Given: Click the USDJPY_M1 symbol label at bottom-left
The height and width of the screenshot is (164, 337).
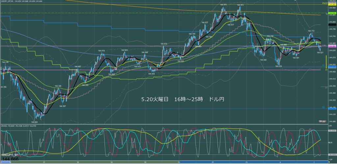Looking at the screenshot, I should click(10, 155).
